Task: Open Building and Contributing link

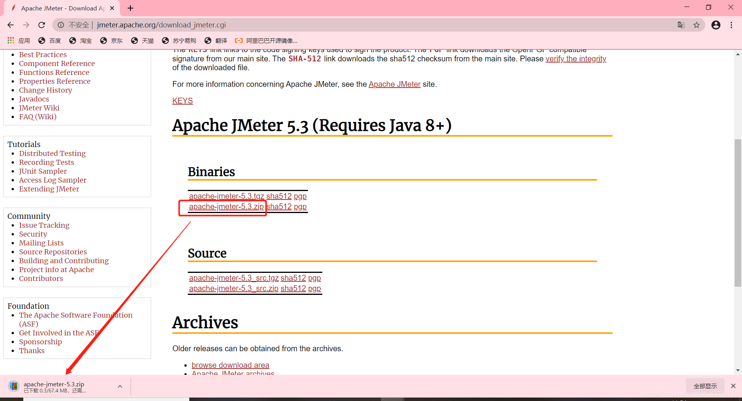Action: (64, 261)
